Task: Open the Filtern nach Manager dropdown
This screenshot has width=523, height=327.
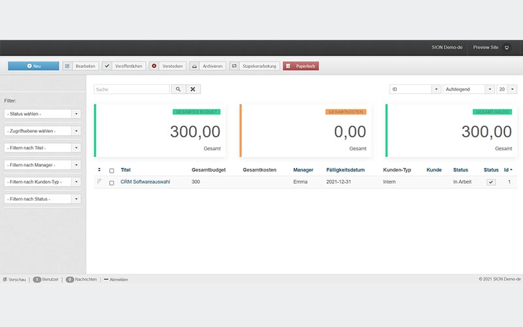Action: [x=42, y=165]
